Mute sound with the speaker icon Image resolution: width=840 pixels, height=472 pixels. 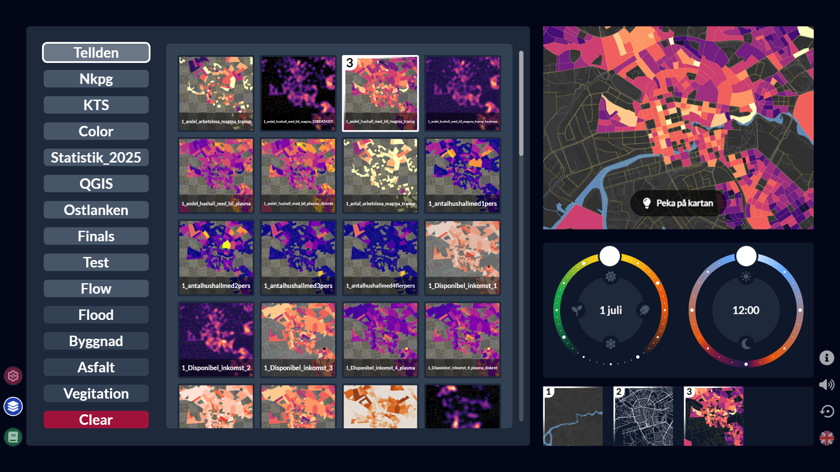[x=827, y=385]
